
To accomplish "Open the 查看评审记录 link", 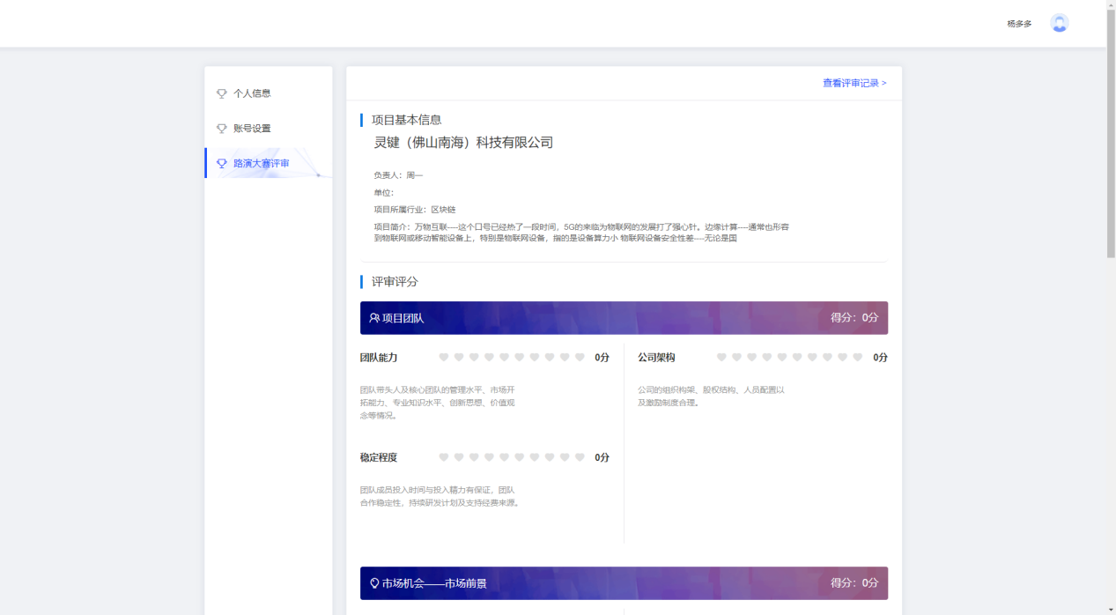I will click(x=854, y=84).
